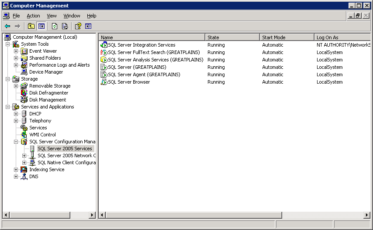Click the Device Manager icon

click(x=24, y=72)
